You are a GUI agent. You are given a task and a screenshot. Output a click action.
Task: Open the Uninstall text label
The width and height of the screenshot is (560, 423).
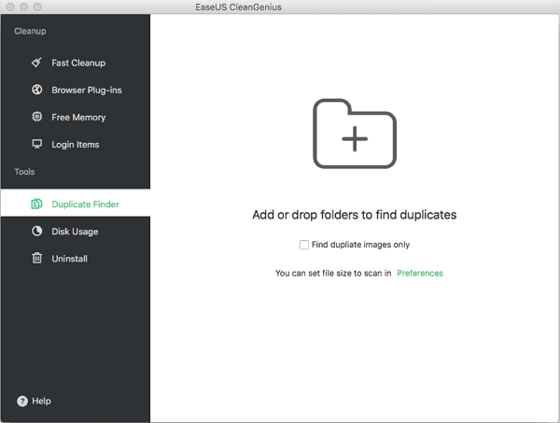70,258
